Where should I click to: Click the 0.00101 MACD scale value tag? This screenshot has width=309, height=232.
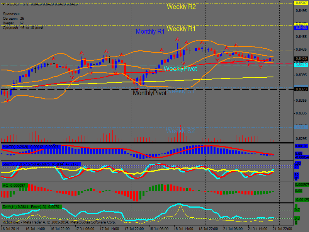click(x=301, y=146)
